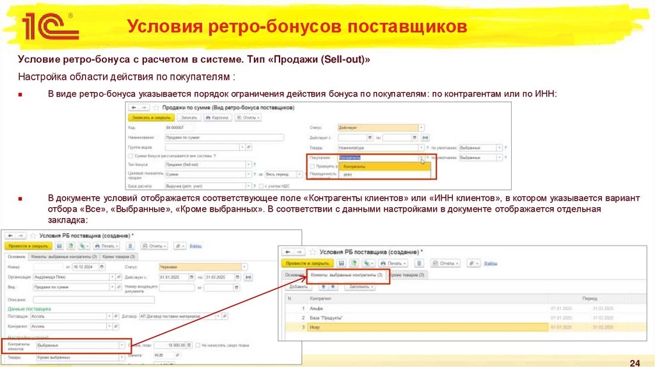Viewport: 655px width, 367px height.
Task: Expand the Покупатели Контрагенты dropdown arrow
Action: point(421,158)
